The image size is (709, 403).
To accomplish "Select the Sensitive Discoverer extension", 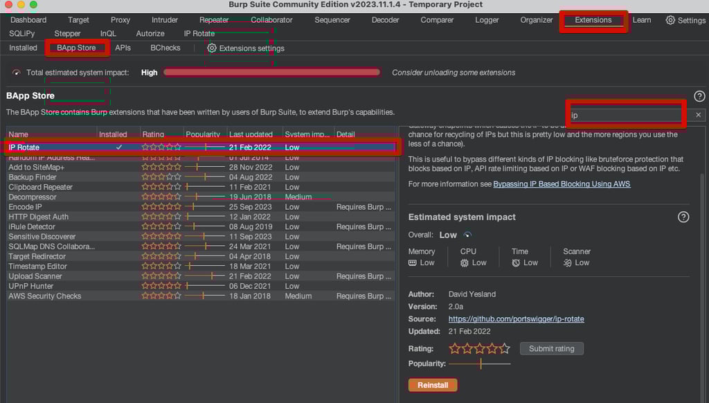I will [x=201, y=237].
